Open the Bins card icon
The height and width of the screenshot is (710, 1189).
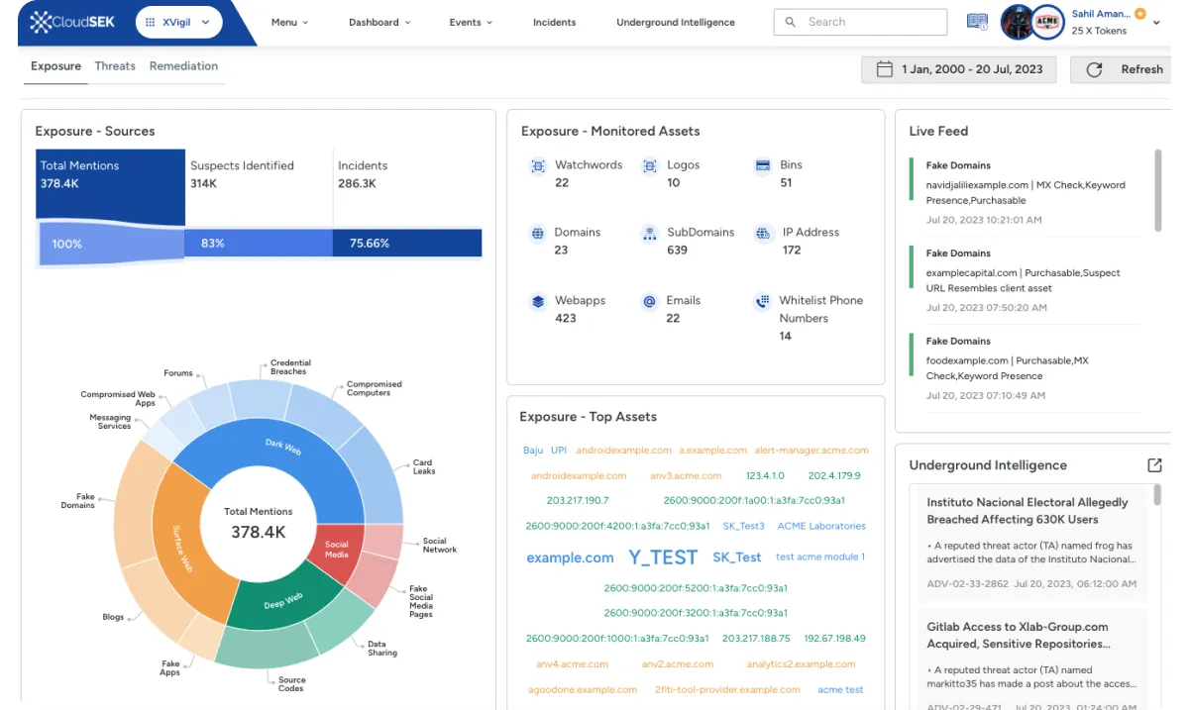click(x=761, y=167)
